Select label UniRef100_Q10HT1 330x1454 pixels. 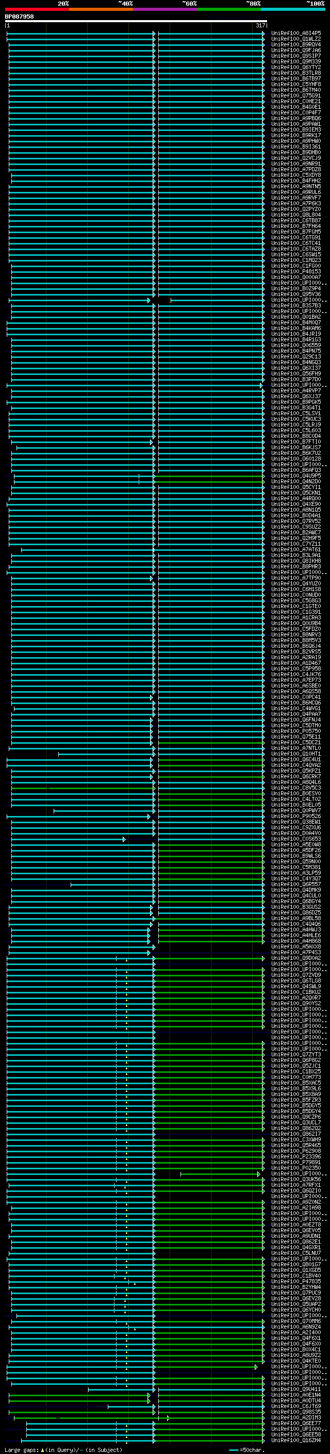point(296,754)
